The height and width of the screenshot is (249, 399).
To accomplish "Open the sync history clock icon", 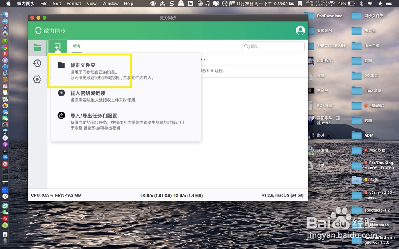I will pyautogui.click(x=37, y=63).
